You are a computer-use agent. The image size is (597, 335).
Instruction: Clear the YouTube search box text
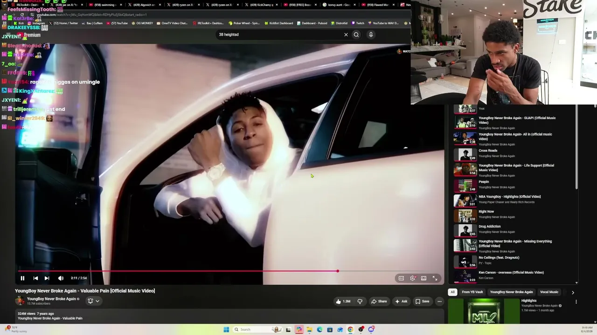coord(346,34)
